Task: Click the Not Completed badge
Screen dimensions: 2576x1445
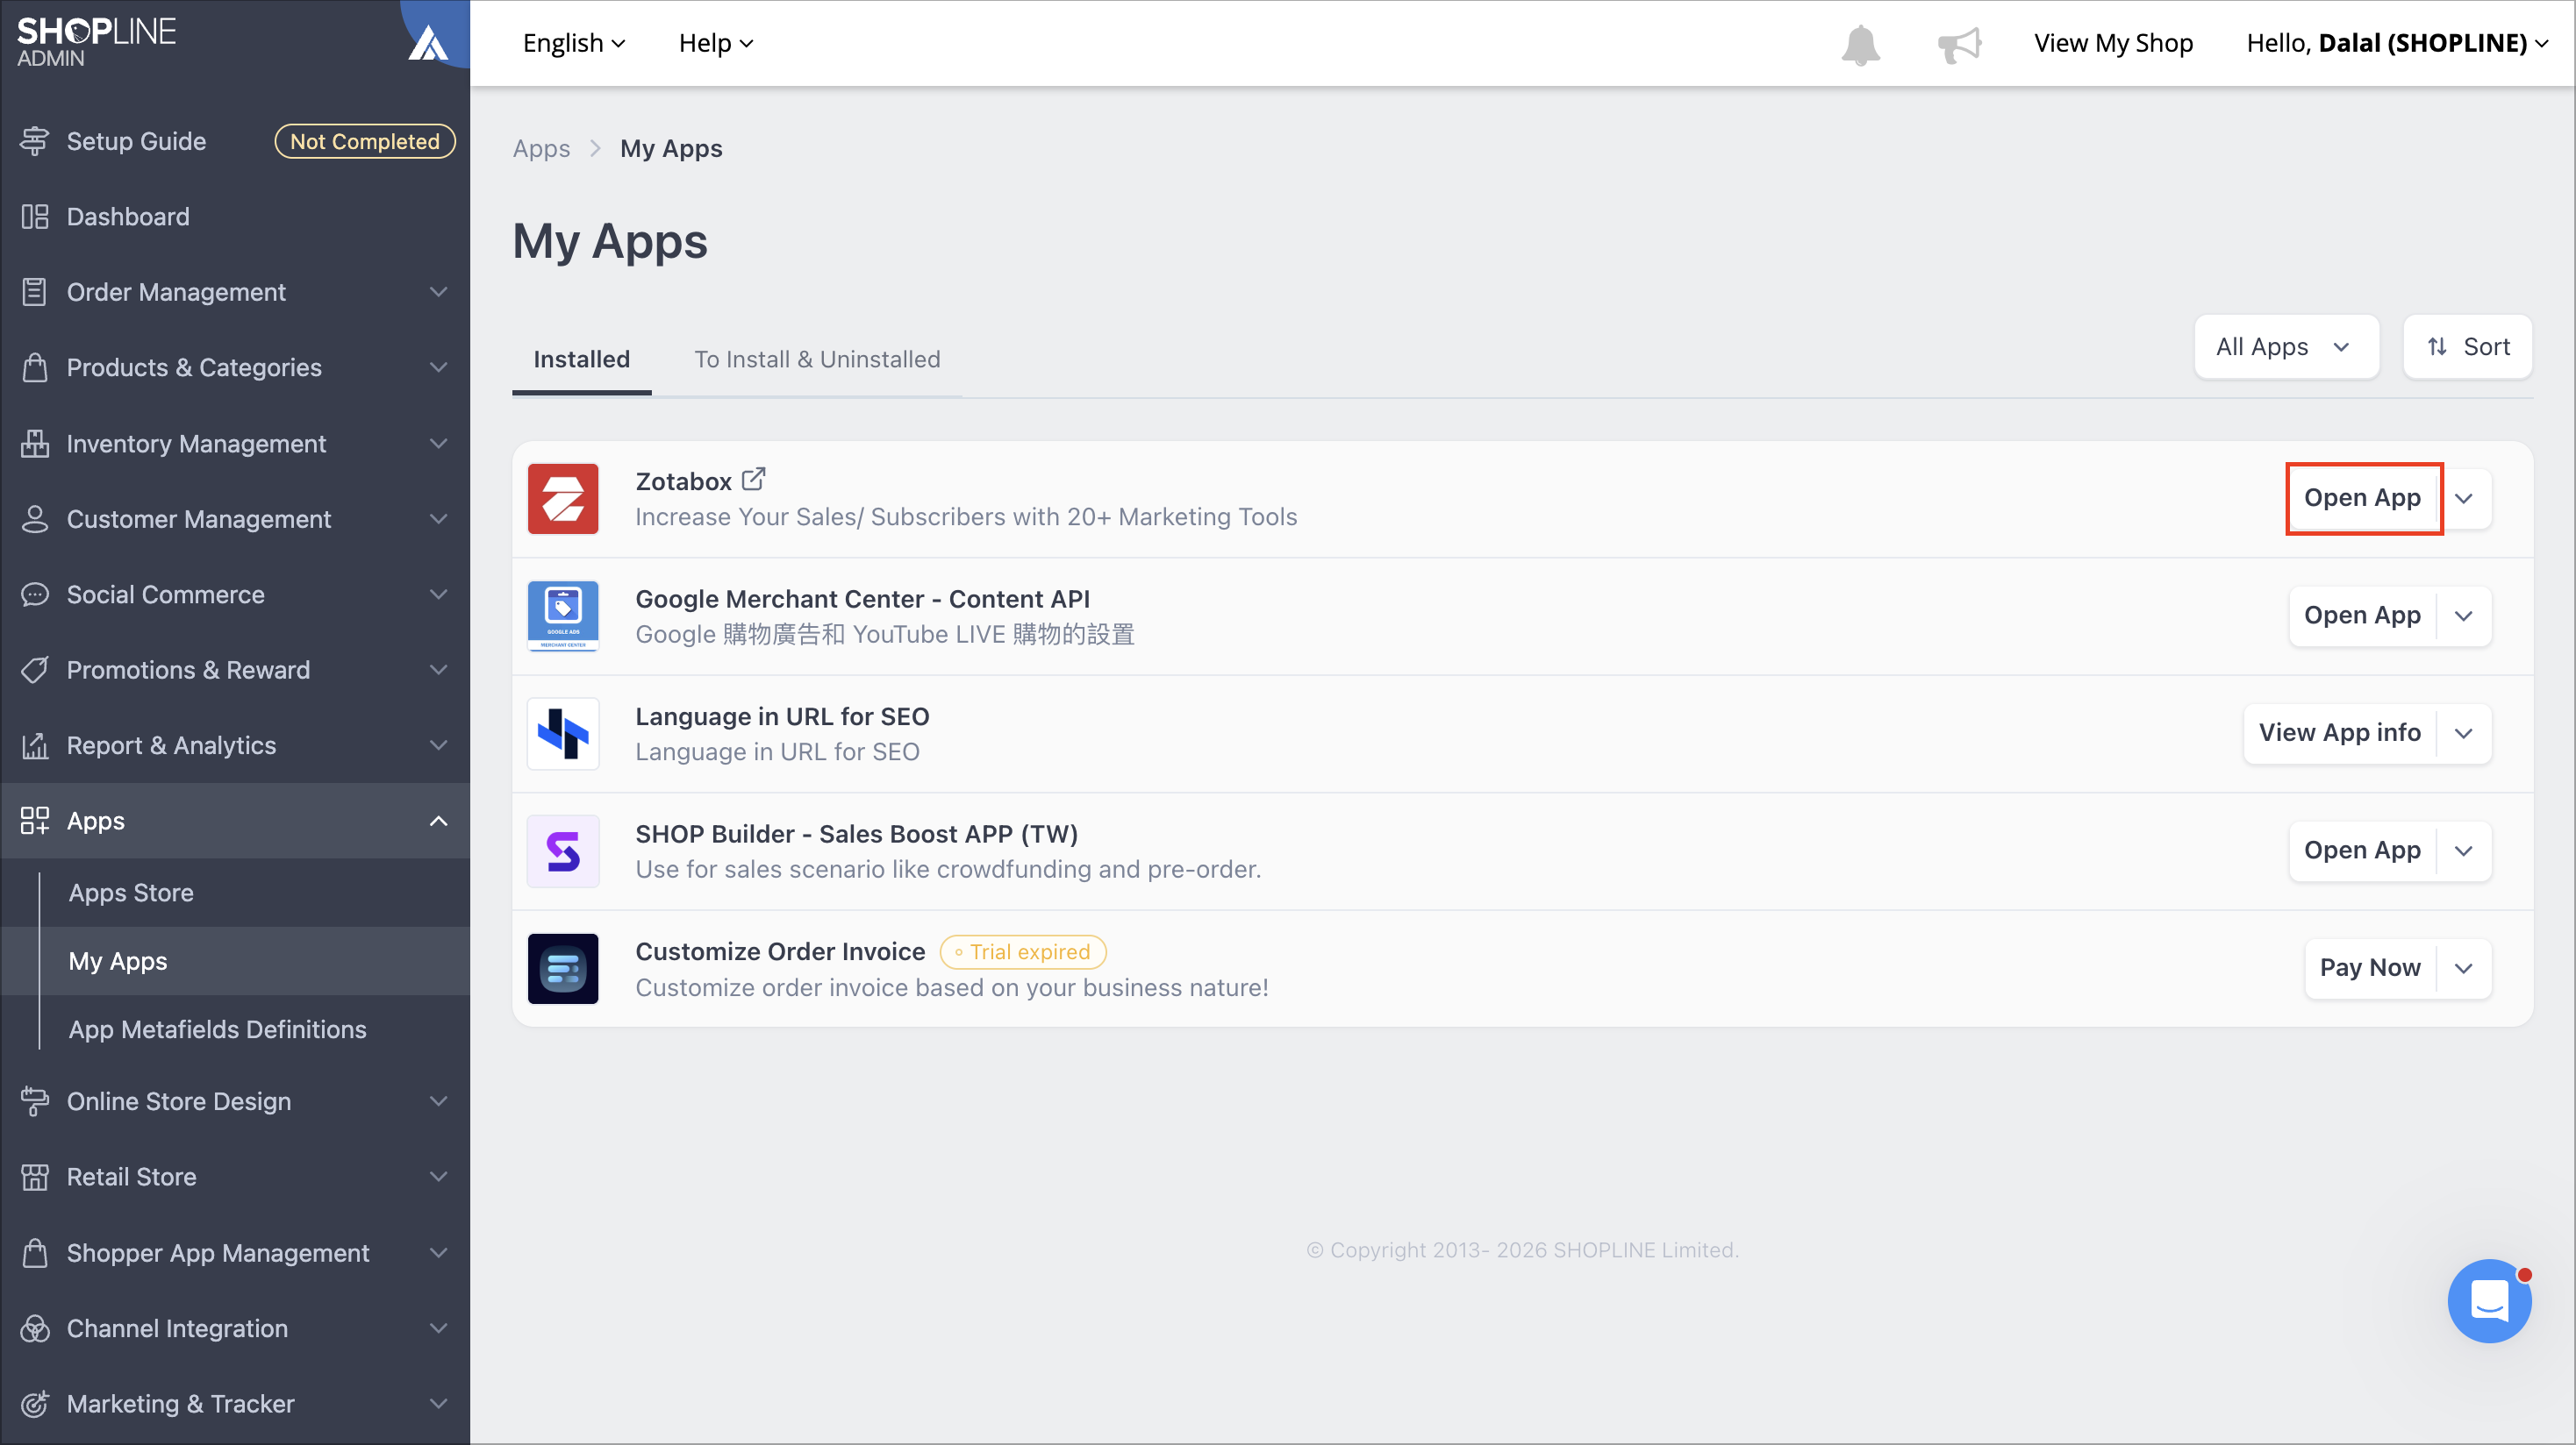Action: (x=365, y=141)
